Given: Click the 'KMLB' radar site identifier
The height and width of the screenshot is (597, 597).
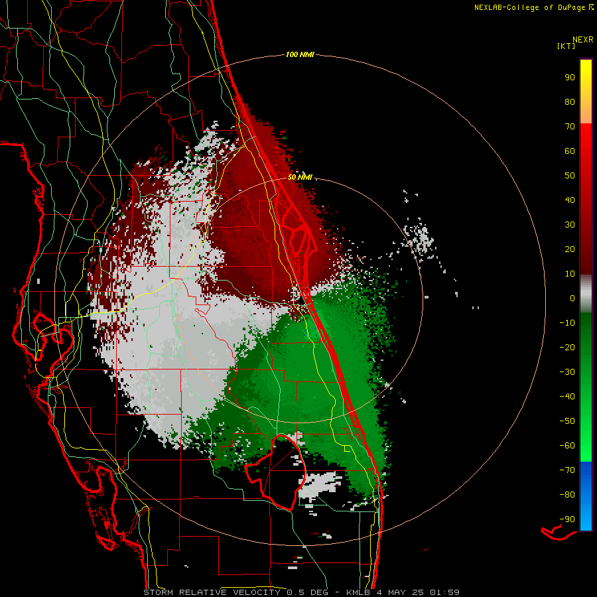Looking at the screenshot, I should (358, 592).
